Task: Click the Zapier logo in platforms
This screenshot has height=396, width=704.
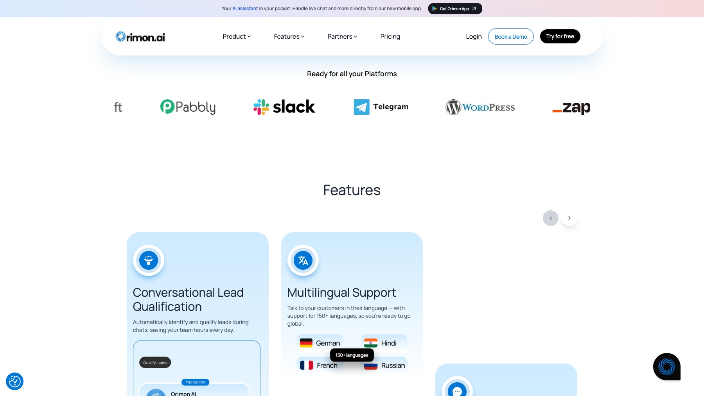Action: tap(571, 107)
